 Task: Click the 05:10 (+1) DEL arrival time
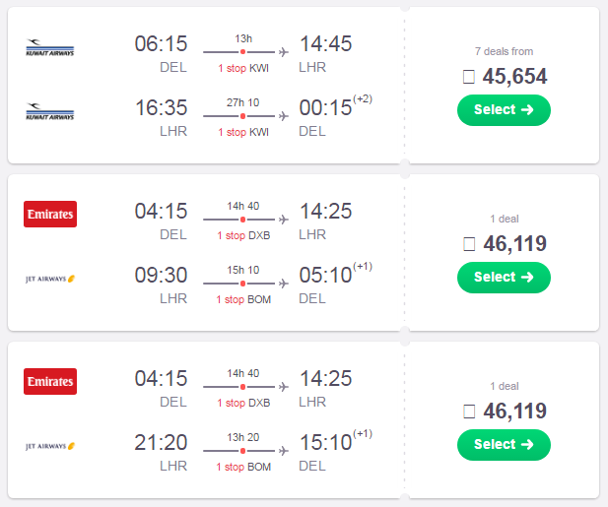pyautogui.click(x=335, y=273)
